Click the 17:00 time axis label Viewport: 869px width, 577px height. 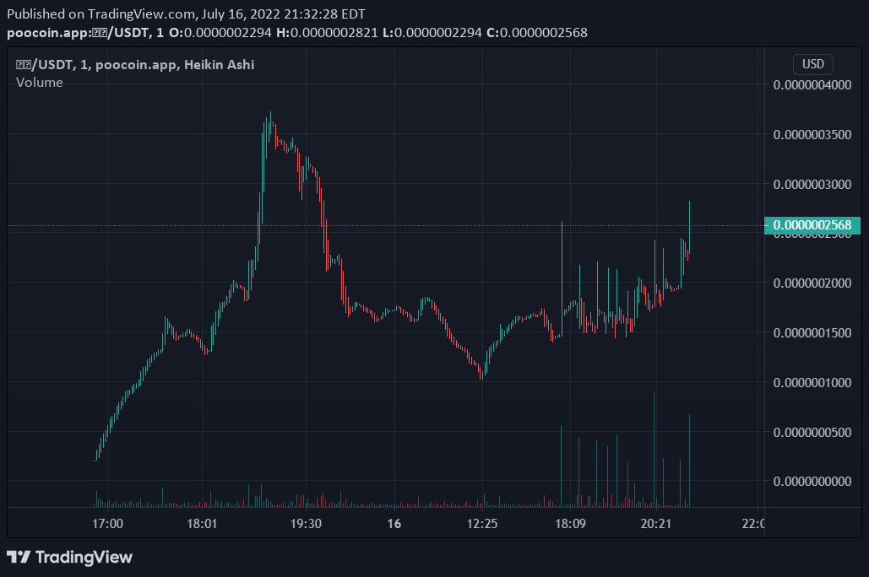pyautogui.click(x=107, y=524)
